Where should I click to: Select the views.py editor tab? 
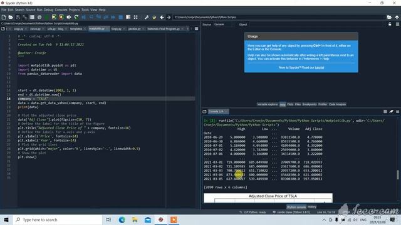coord(35,29)
